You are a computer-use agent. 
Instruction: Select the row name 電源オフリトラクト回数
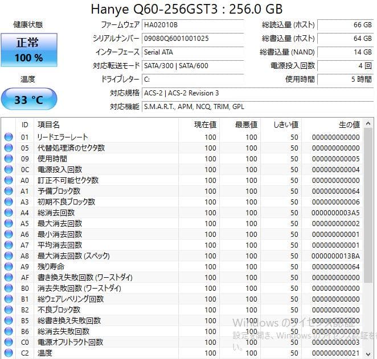click(x=70, y=342)
